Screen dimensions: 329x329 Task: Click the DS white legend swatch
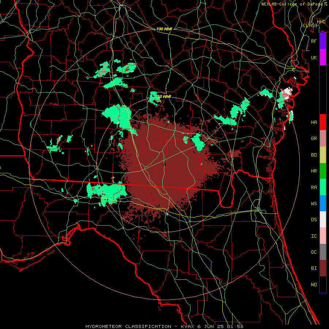click(x=323, y=219)
